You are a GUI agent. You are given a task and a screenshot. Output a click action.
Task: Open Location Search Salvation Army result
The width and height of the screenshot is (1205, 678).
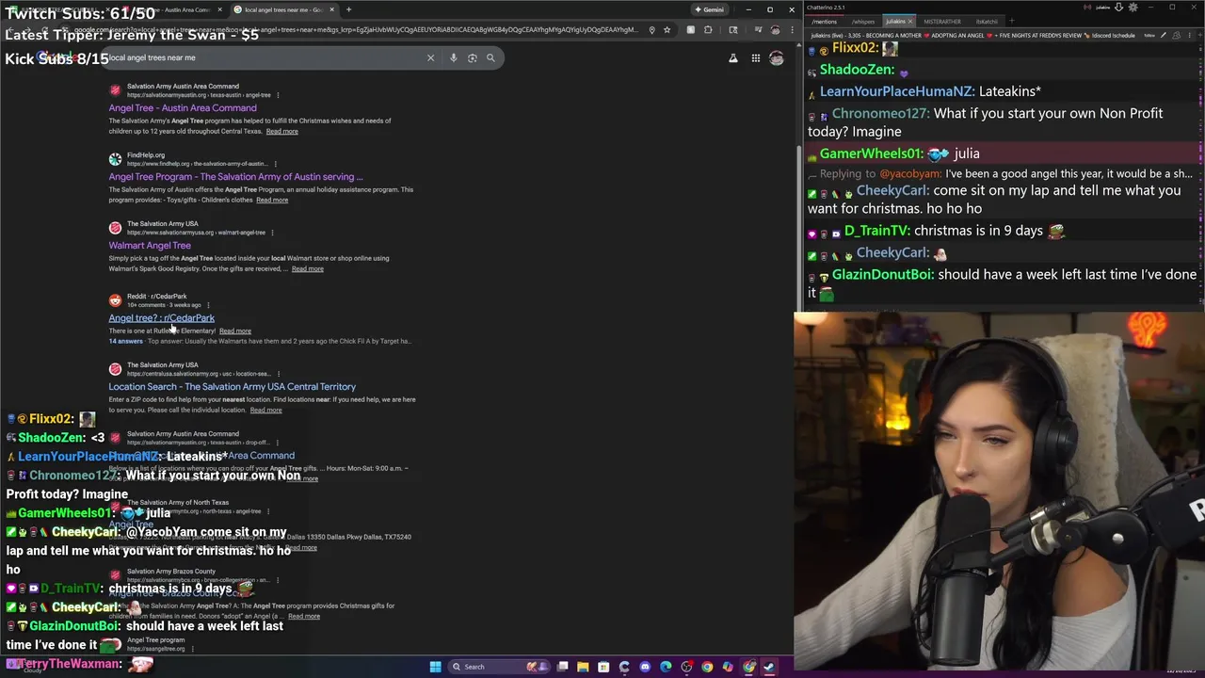(x=232, y=386)
